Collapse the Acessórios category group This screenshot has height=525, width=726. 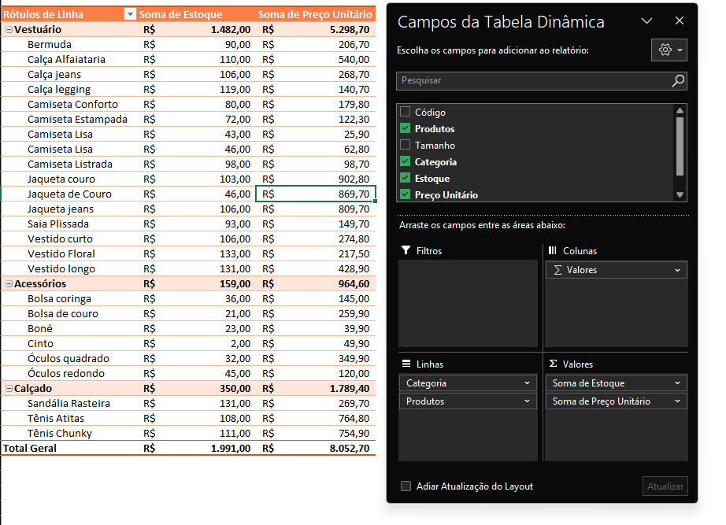(9, 284)
